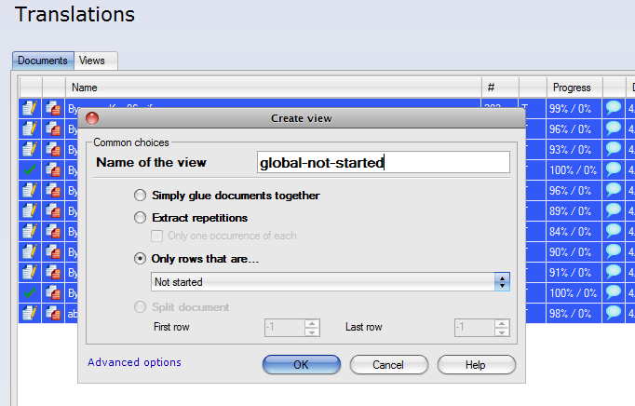Click the file type icon in the 90% row
The height and width of the screenshot is (406, 635).
point(54,251)
